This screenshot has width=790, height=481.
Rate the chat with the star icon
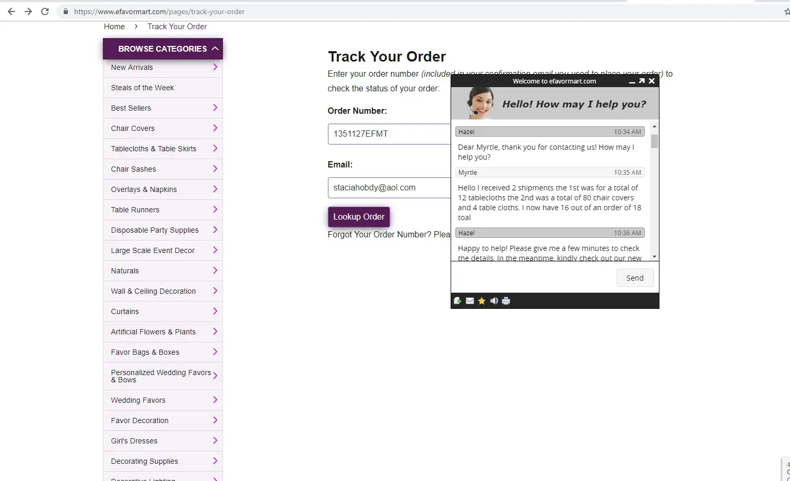[x=481, y=300]
